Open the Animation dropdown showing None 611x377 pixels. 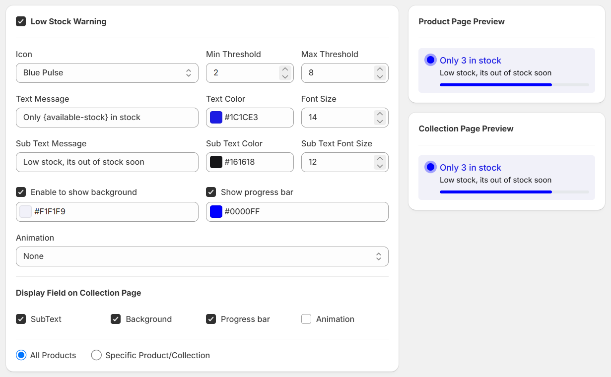tap(202, 256)
